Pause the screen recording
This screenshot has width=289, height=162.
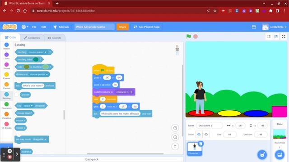click(9, 151)
